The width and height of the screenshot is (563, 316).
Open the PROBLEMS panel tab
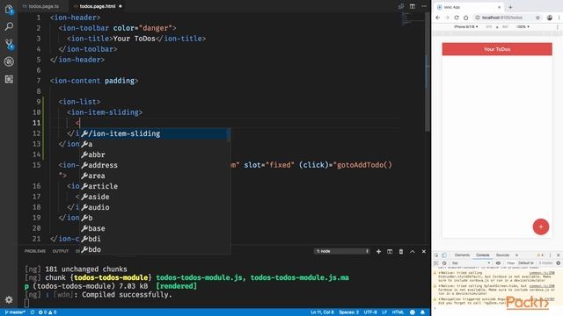(x=35, y=251)
